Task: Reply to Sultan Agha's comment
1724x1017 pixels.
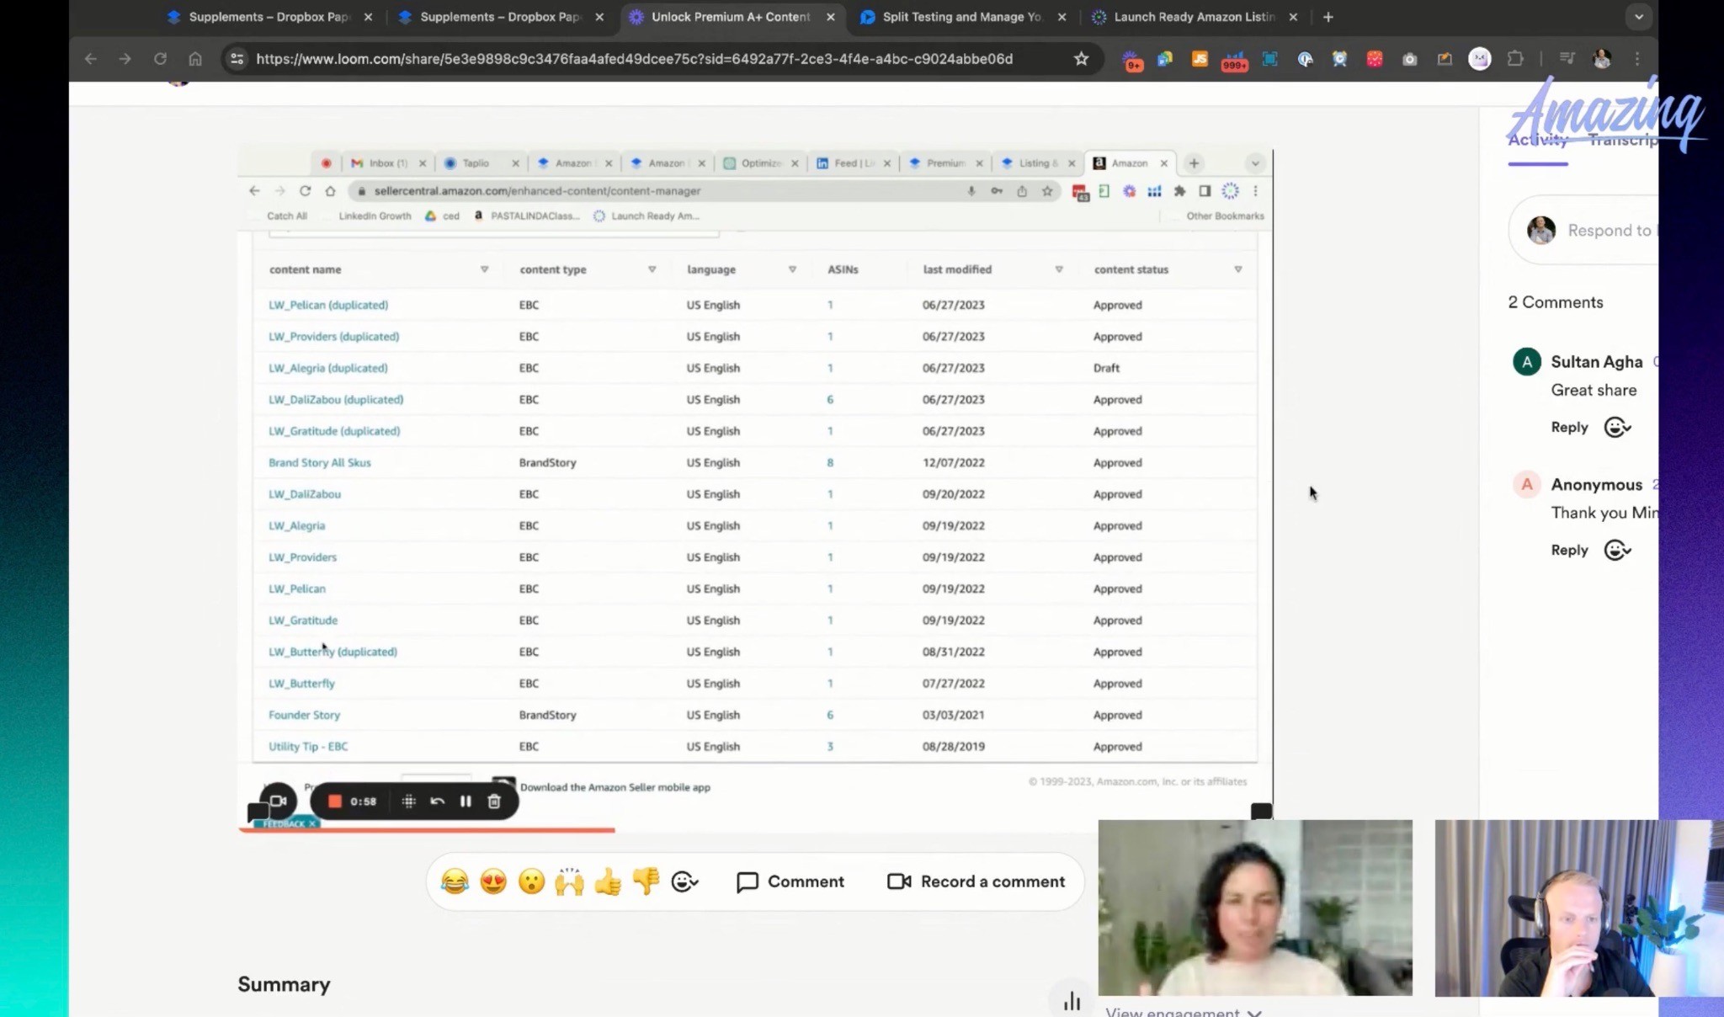Action: pyautogui.click(x=1569, y=428)
